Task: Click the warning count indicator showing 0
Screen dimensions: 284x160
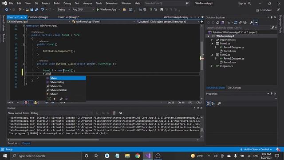Action: click(x=37, y=103)
